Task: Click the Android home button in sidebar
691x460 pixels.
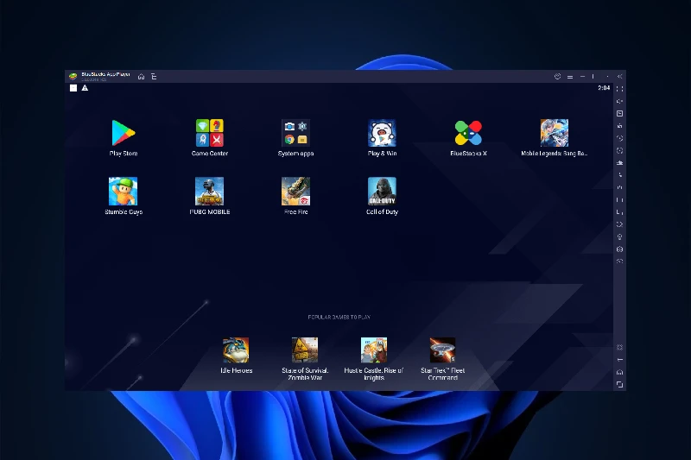Action: 619,372
